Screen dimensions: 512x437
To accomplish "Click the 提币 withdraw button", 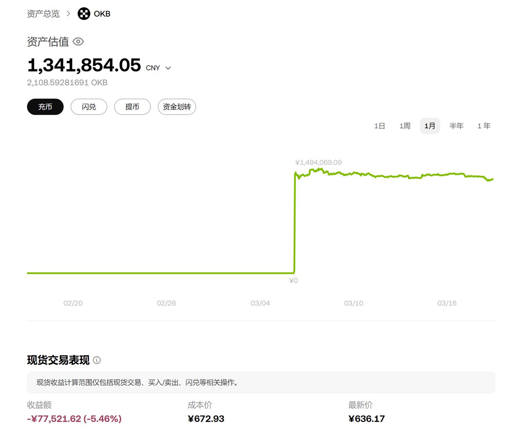I will [132, 107].
